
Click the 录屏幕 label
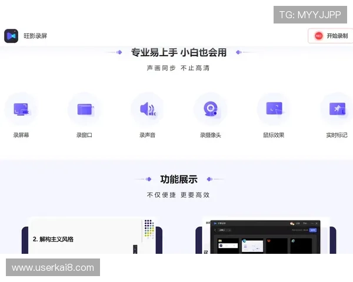coord(21,135)
